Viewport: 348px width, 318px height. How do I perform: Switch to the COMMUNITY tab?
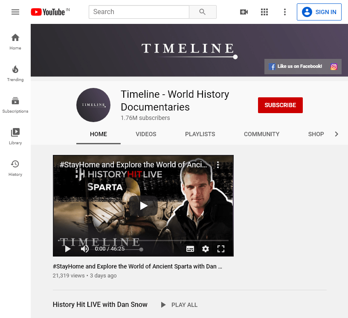tap(262, 134)
